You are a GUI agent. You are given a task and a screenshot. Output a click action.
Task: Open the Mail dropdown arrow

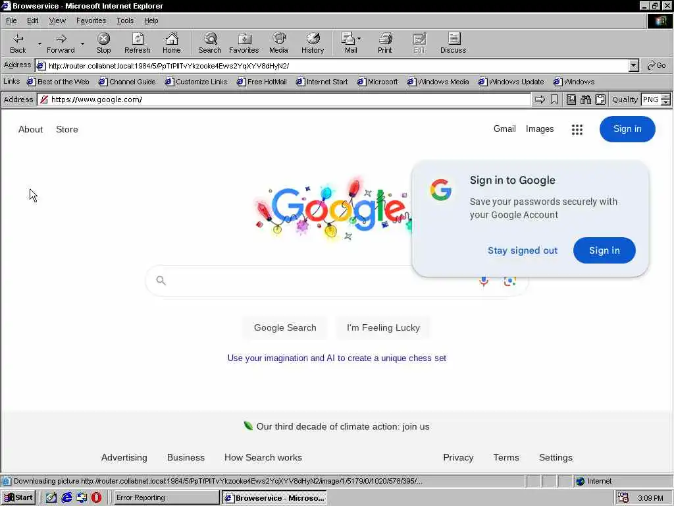(x=359, y=39)
